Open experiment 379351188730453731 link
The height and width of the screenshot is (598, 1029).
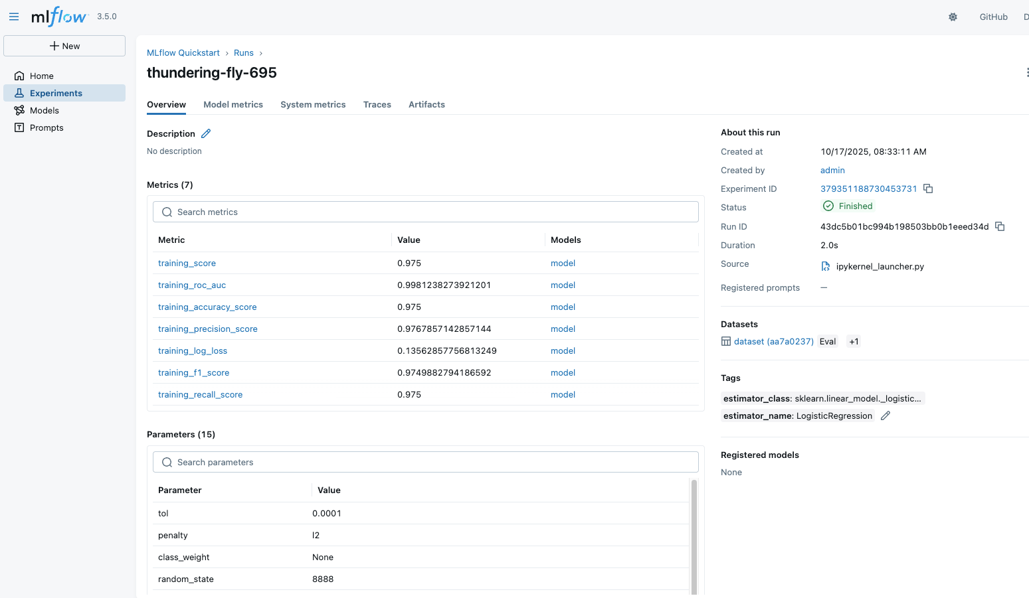click(x=868, y=188)
